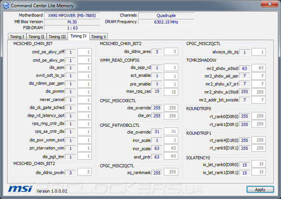This screenshot has width=281, height=199.
Task: Select the dis_pwmm input box
Action: [85, 92]
